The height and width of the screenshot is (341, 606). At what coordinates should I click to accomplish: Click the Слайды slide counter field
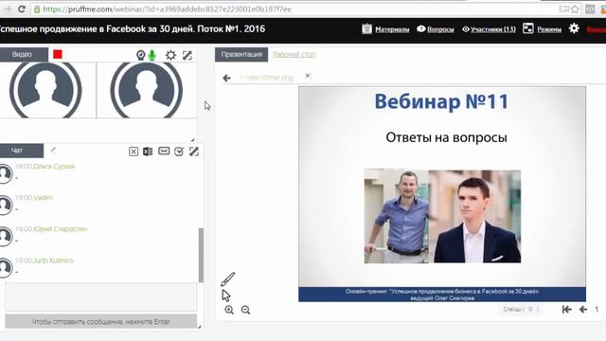coord(521,310)
